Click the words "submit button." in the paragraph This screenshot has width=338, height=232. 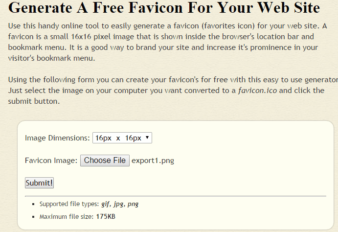click(x=34, y=101)
